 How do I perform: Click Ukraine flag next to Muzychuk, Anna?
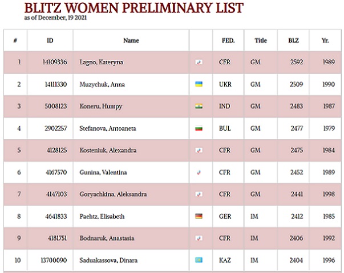[x=199, y=84]
